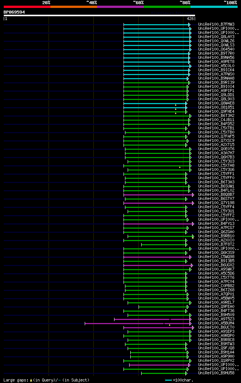Select the UniRef100_C5XTB1 label
This screenshot has height=383, width=241.
[x=216, y=128]
